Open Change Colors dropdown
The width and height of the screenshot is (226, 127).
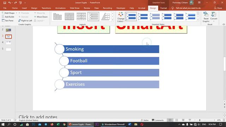[x=121, y=17]
